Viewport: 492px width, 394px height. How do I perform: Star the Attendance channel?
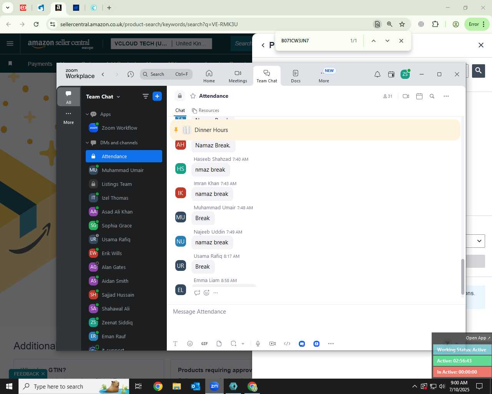click(x=193, y=96)
